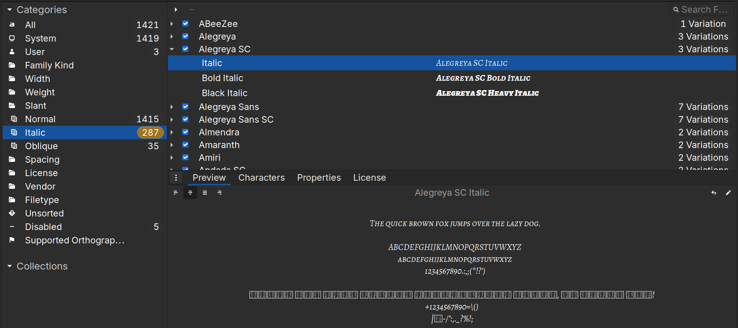The image size is (738, 328).
Task: Click the undo preview changes arrow
Action: click(714, 193)
